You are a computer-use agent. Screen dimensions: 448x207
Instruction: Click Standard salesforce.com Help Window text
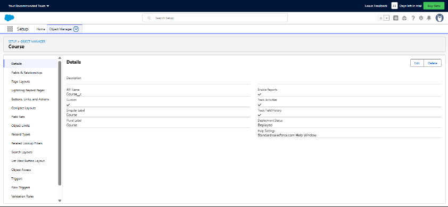[x=287, y=135]
